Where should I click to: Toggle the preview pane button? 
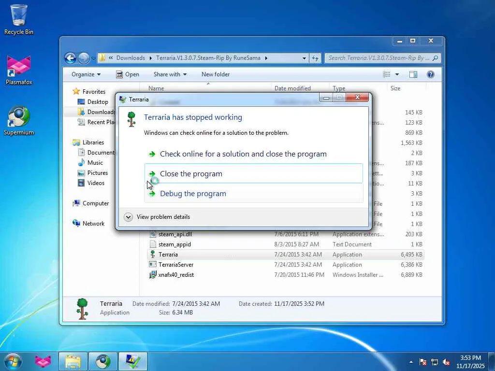[413, 74]
